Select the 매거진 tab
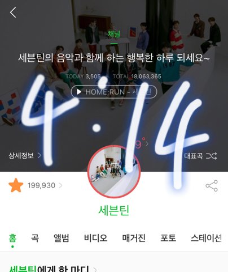 pos(134,238)
